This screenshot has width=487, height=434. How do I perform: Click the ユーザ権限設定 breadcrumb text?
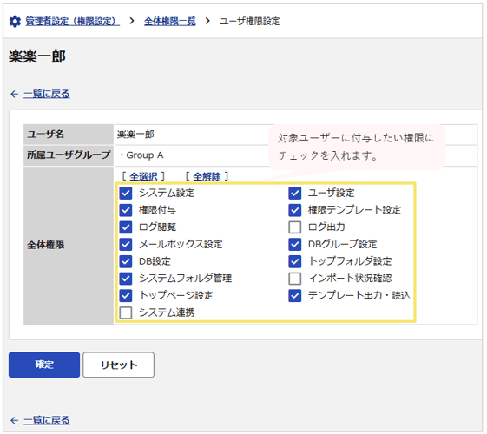(250, 22)
